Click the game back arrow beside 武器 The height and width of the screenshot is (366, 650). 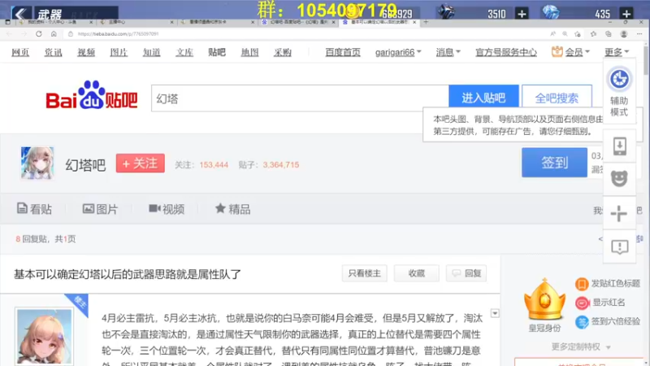tap(19, 13)
